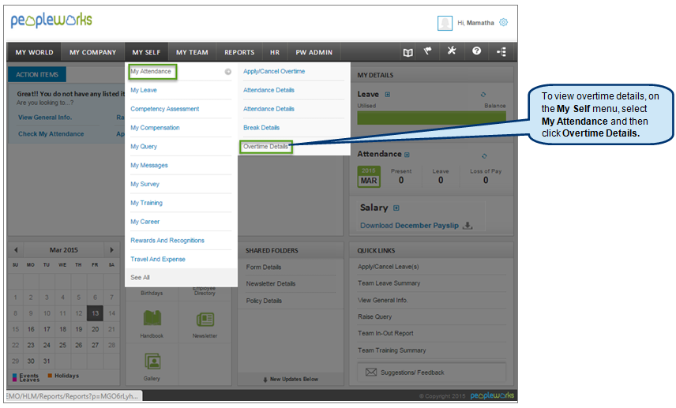Select Rewards And Recognitions menu item
The width and height of the screenshot is (676, 408).
(x=167, y=241)
